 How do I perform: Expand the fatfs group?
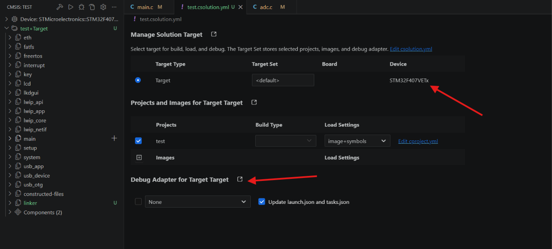click(10, 47)
